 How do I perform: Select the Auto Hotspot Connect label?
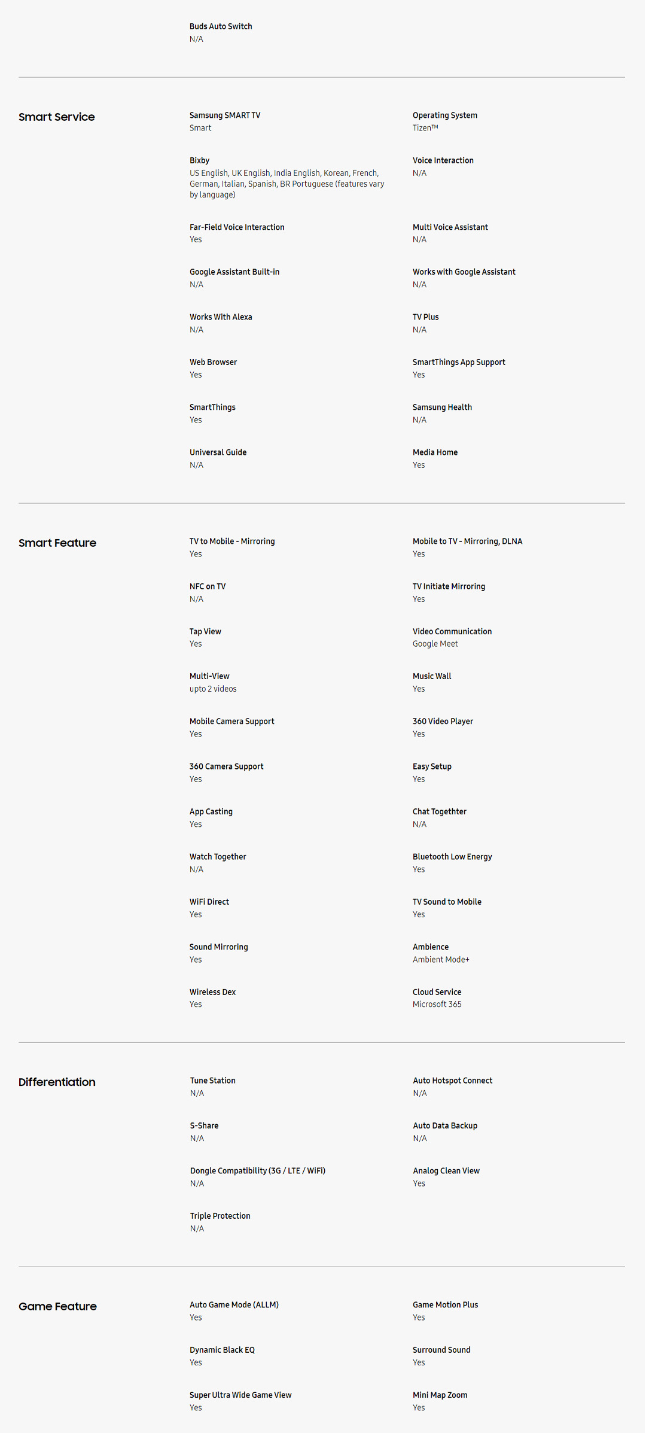point(452,1081)
